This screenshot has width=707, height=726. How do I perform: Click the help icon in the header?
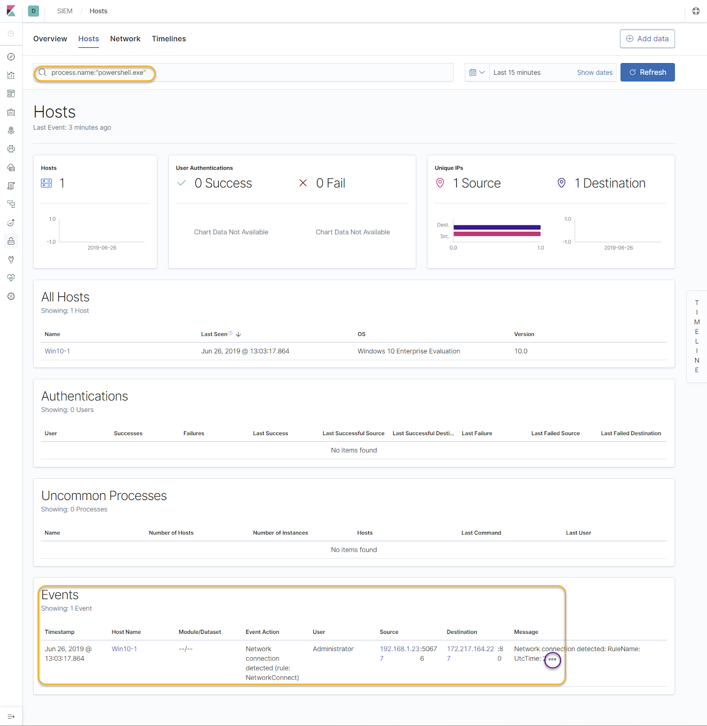(x=696, y=11)
